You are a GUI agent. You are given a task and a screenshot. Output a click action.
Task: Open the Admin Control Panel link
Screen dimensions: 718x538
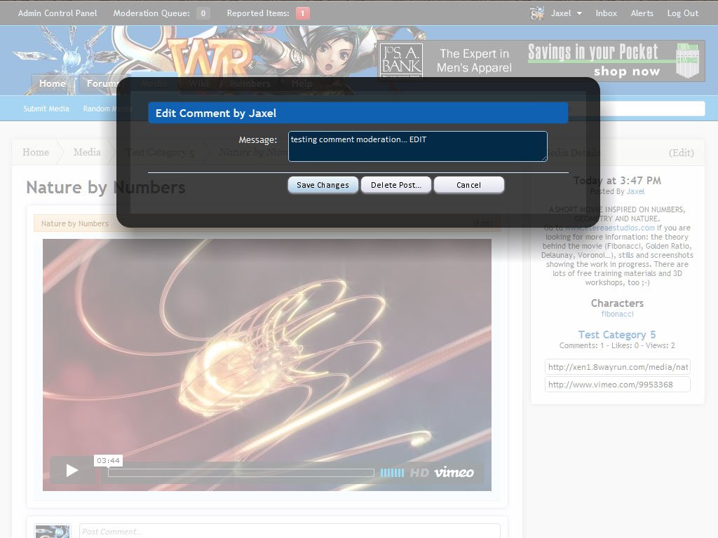coord(57,13)
